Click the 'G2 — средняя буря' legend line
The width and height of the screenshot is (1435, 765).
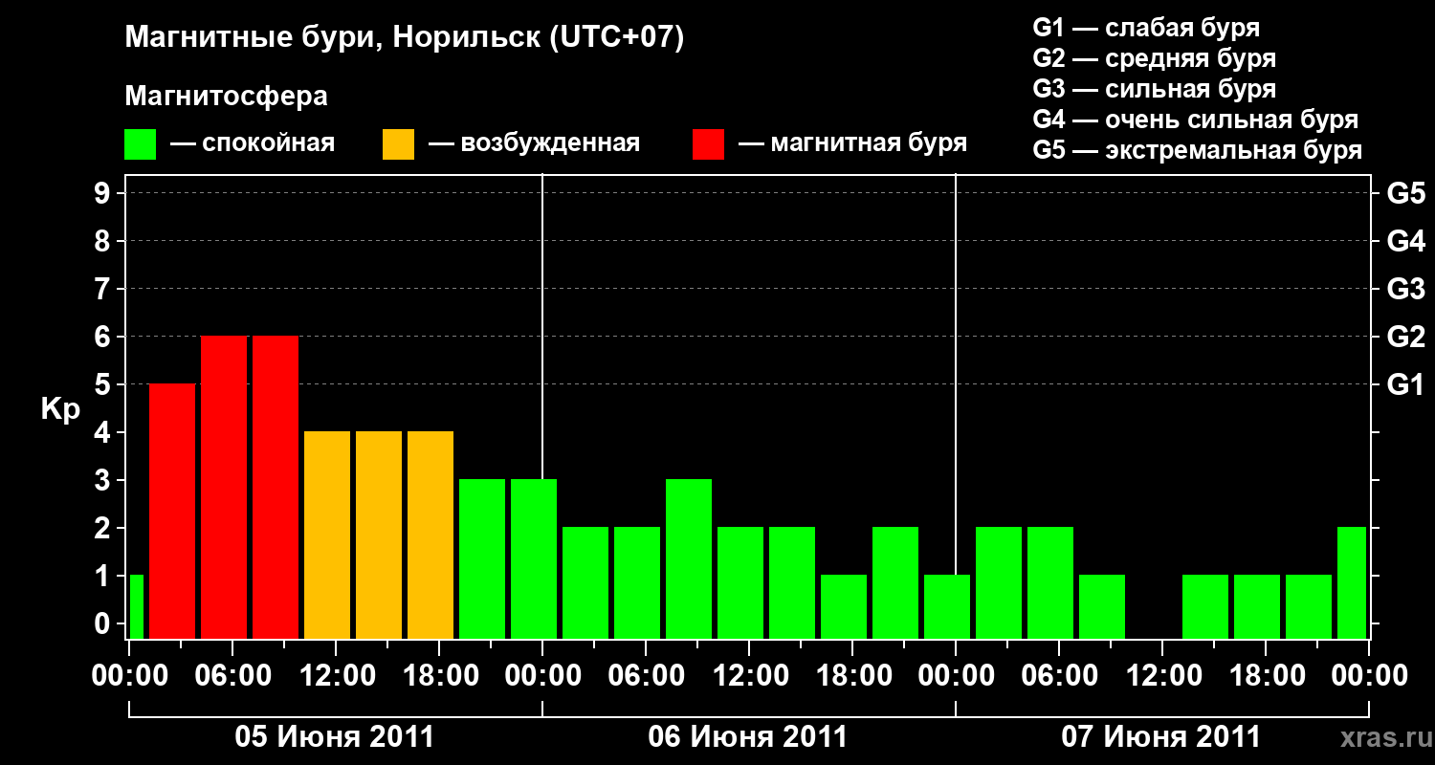point(1155,58)
